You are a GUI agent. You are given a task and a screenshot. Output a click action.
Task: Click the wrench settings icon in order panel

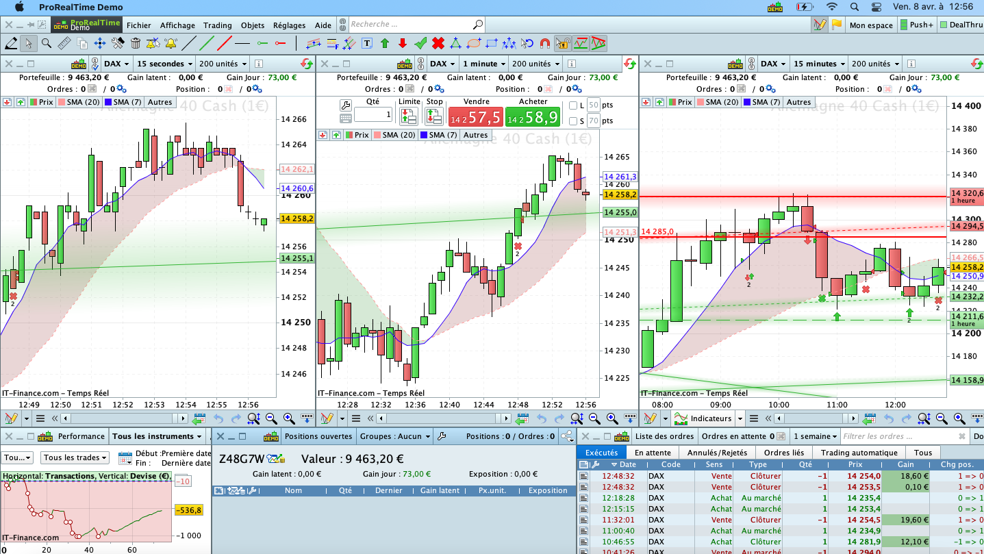coord(345,105)
